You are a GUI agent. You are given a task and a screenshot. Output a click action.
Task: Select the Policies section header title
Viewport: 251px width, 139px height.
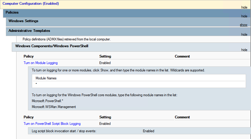pyautogui.click(x=12, y=12)
